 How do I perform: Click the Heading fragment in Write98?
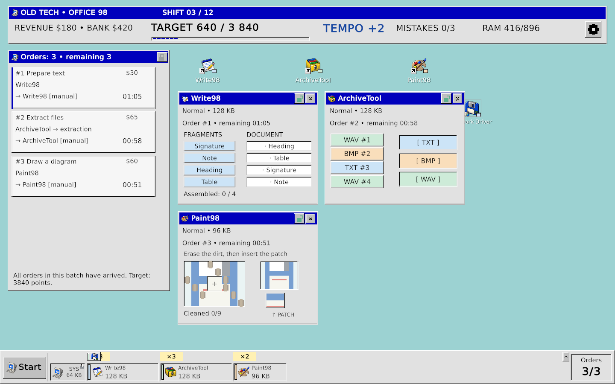[x=209, y=170]
